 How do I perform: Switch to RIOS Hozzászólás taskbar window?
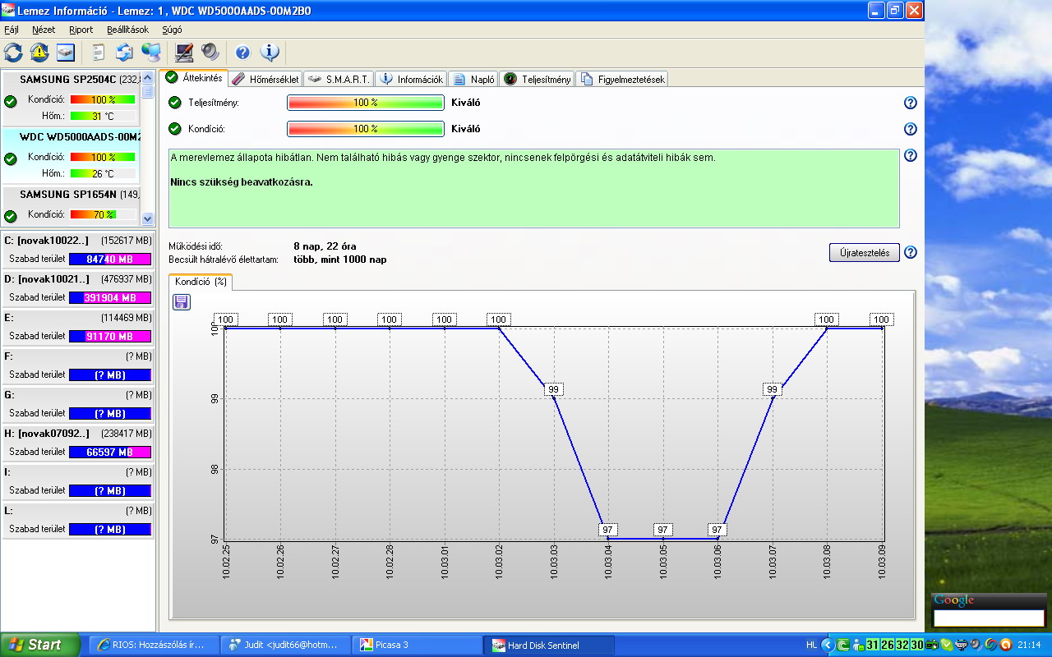click(x=154, y=646)
